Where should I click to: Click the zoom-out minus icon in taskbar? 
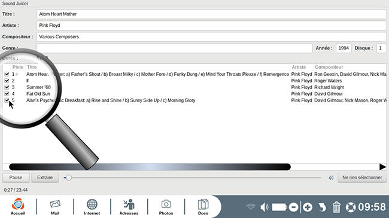tap(293, 207)
